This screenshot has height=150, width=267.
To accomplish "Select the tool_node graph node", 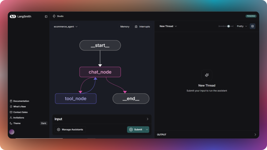I will click(x=76, y=99).
